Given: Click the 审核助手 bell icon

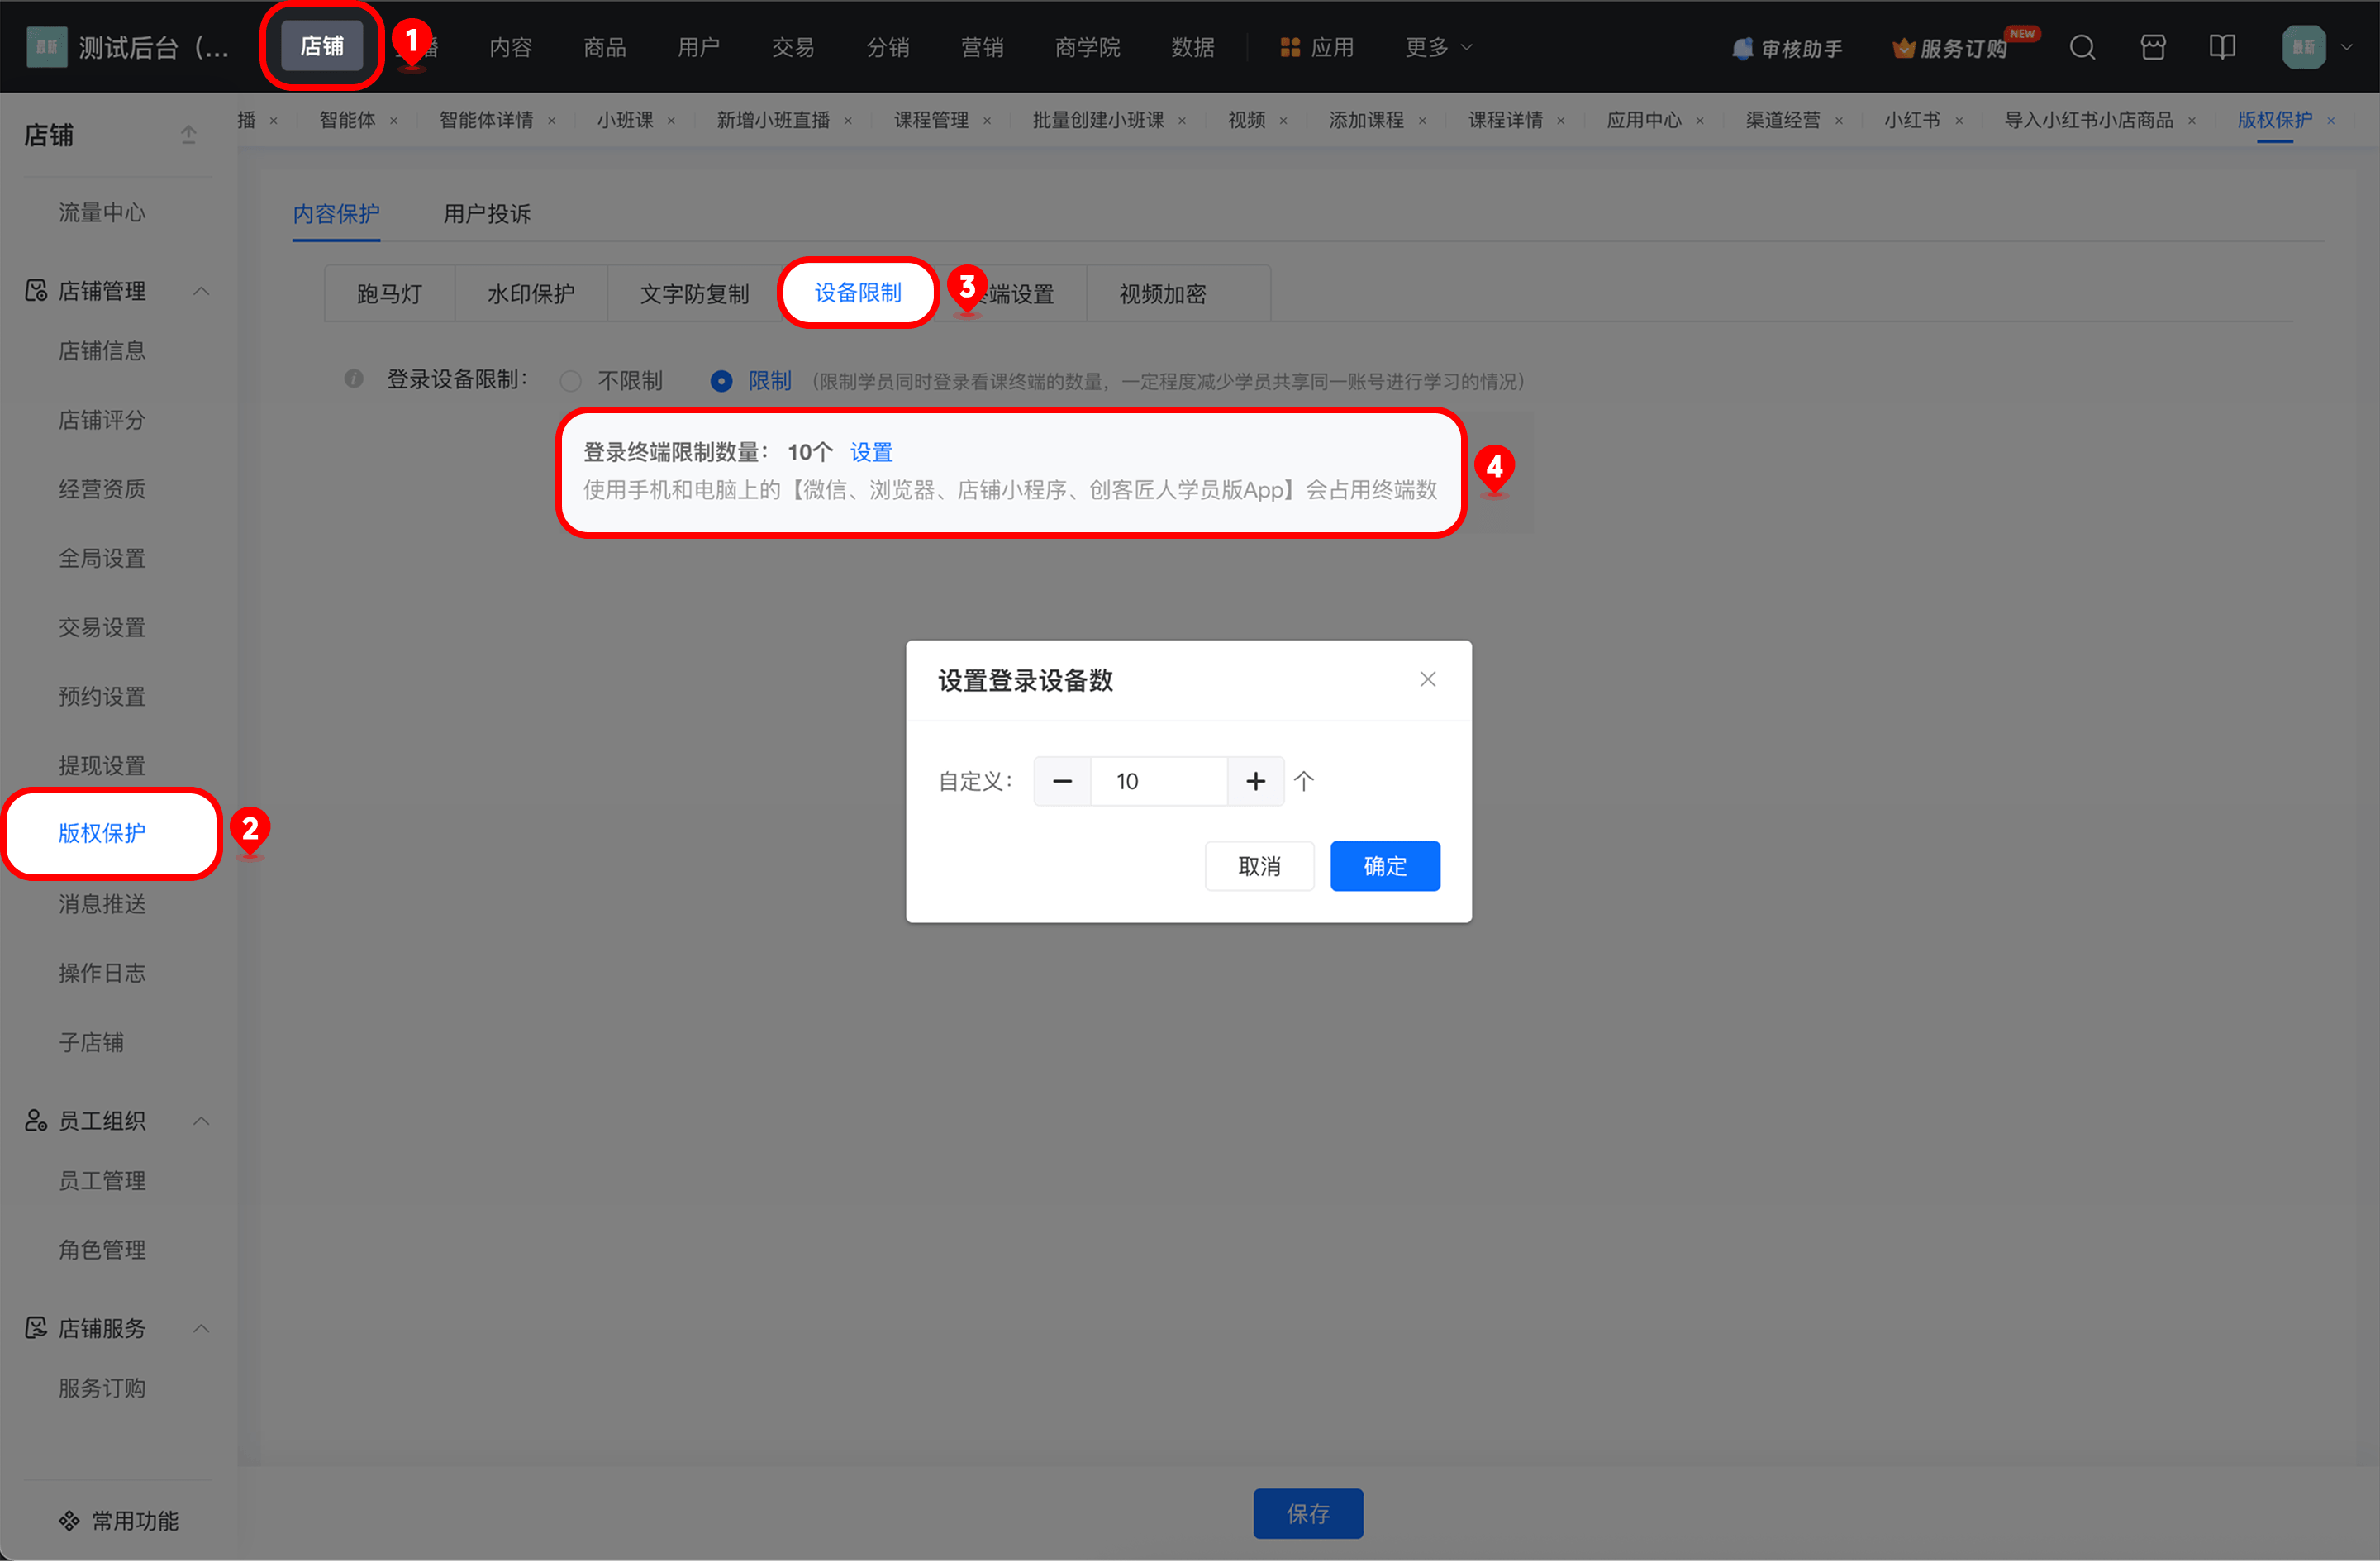Looking at the screenshot, I should pyautogui.click(x=1742, y=48).
